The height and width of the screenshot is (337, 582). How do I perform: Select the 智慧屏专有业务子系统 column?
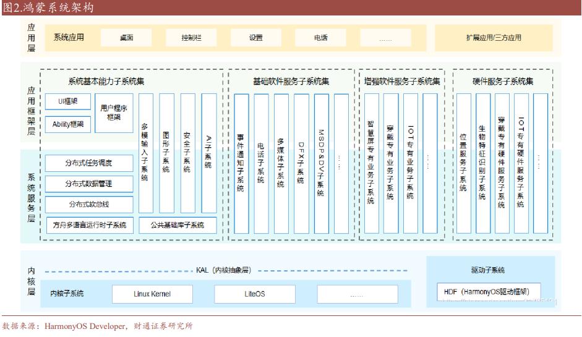tap(372, 163)
